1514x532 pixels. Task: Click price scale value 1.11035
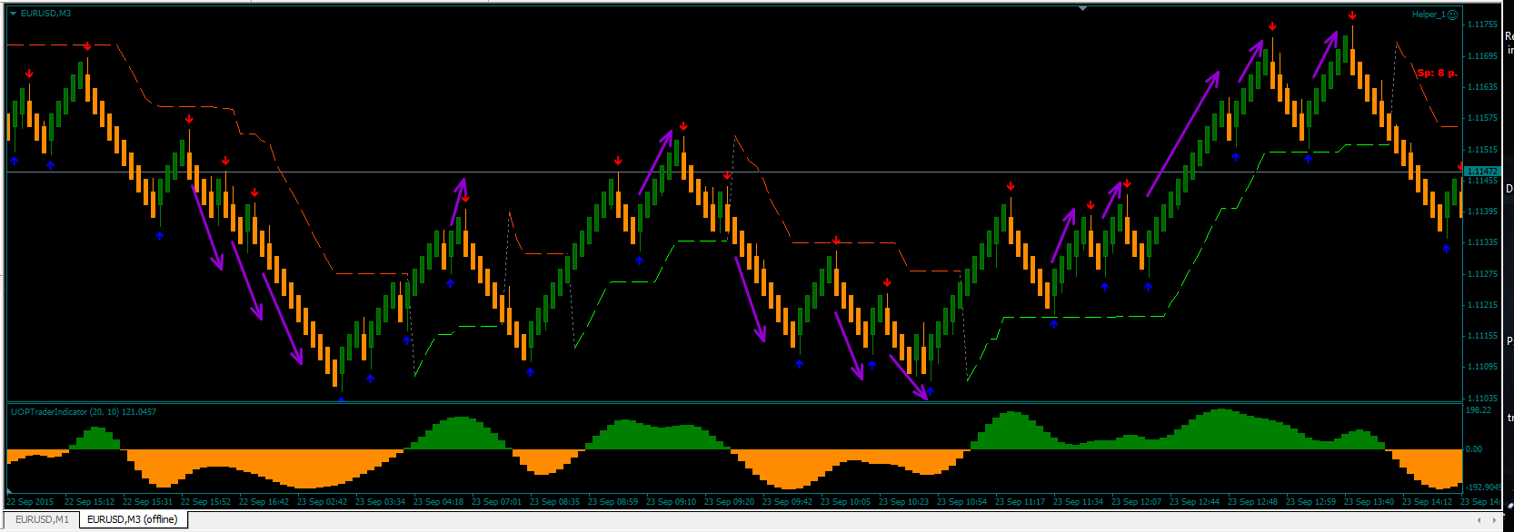pyautogui.click(x=1482, y=399)
